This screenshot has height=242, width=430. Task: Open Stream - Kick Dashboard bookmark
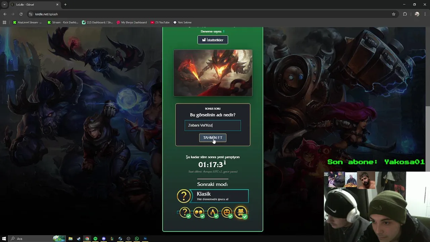(63, 23)
